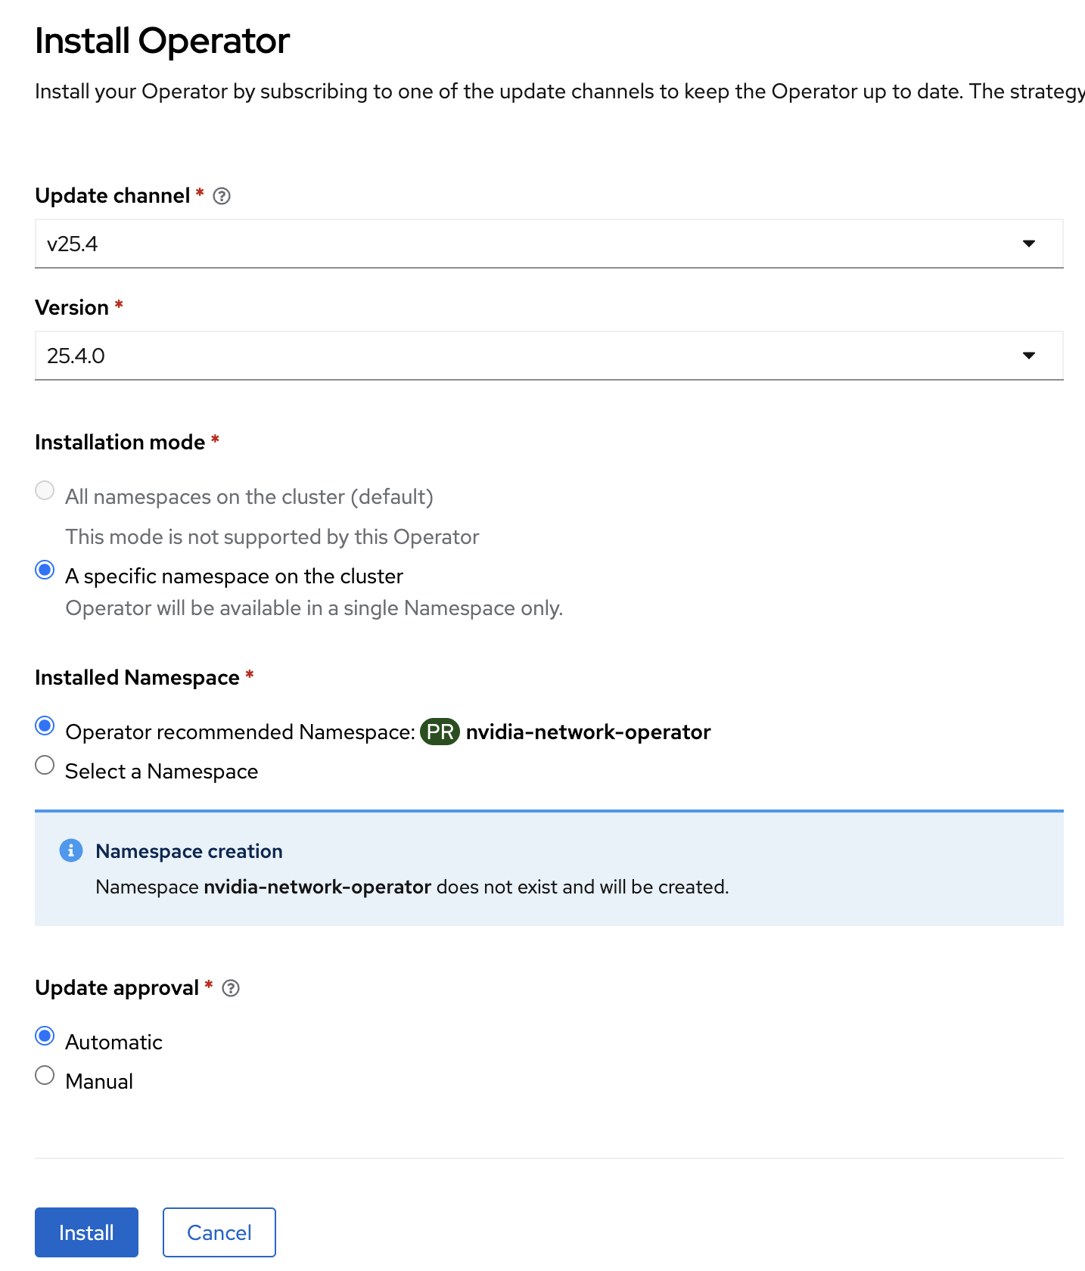Click the Version field caret arrow
The image size is (1085, 1271).
tap(1028, 356)
